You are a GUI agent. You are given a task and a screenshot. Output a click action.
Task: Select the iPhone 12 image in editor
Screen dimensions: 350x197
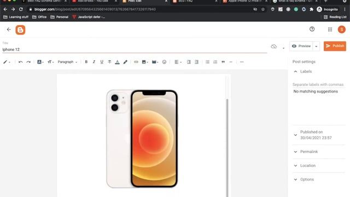pyautogui.click(x=142, y=138)
